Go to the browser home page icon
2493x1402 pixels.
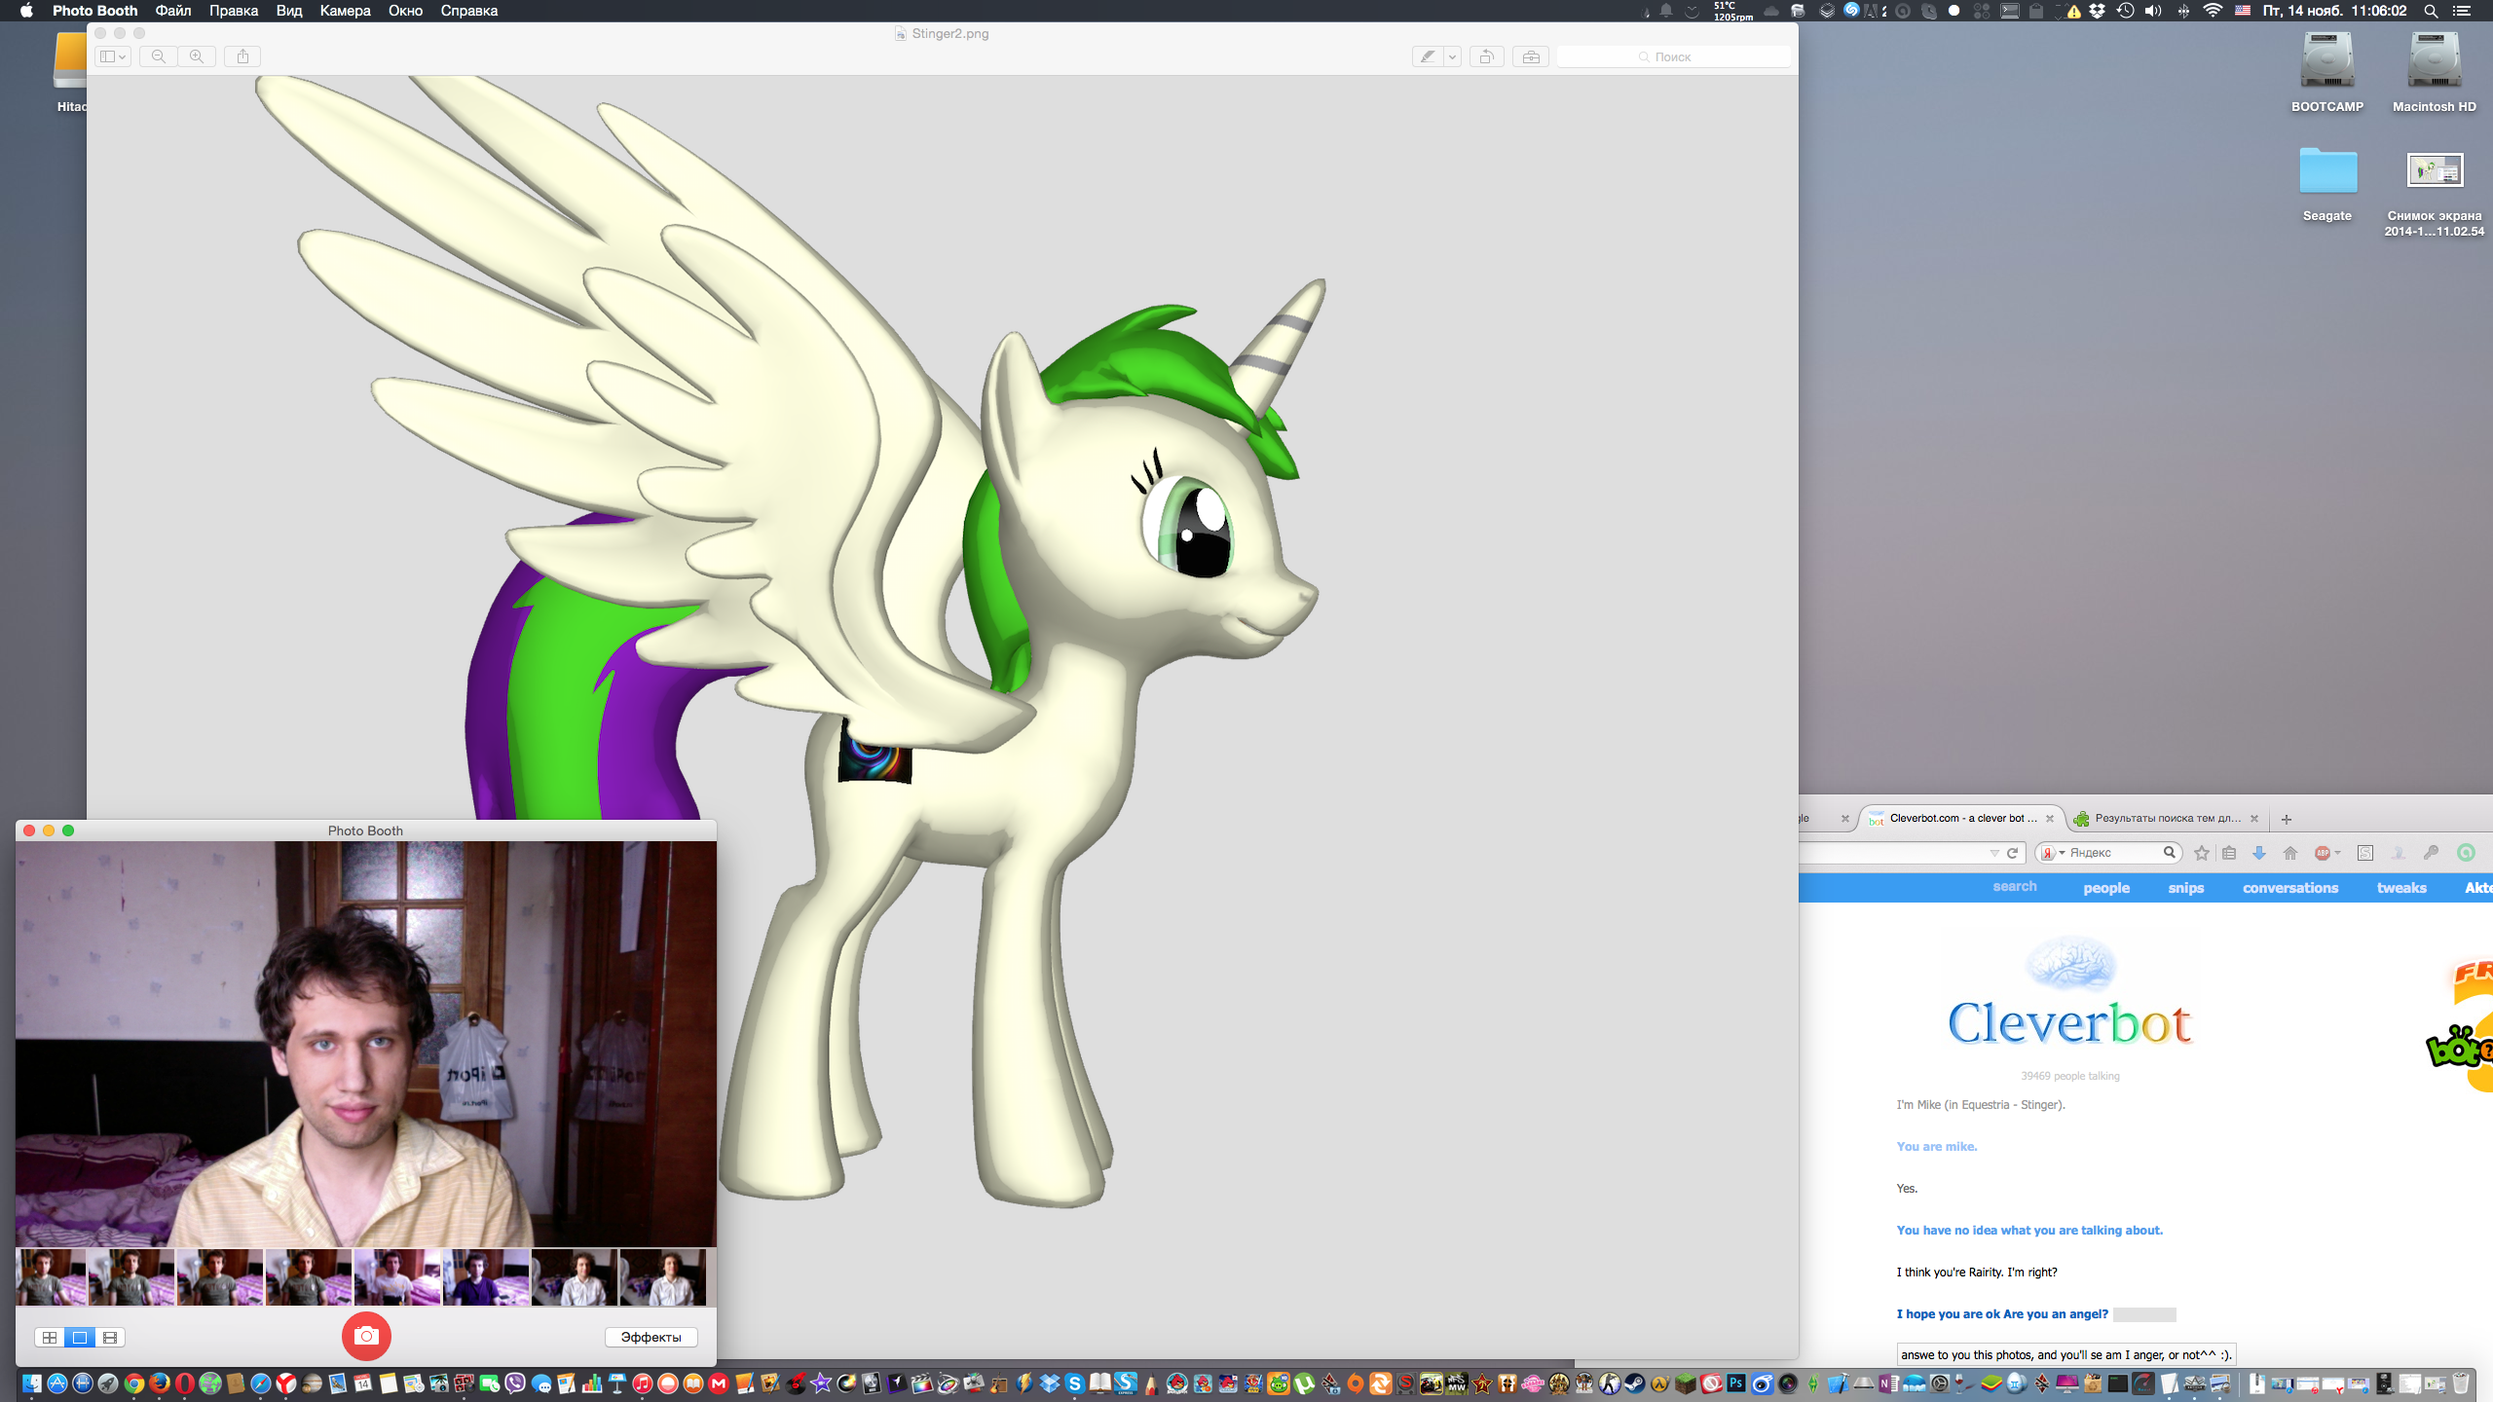click(x=2290, y=853)
